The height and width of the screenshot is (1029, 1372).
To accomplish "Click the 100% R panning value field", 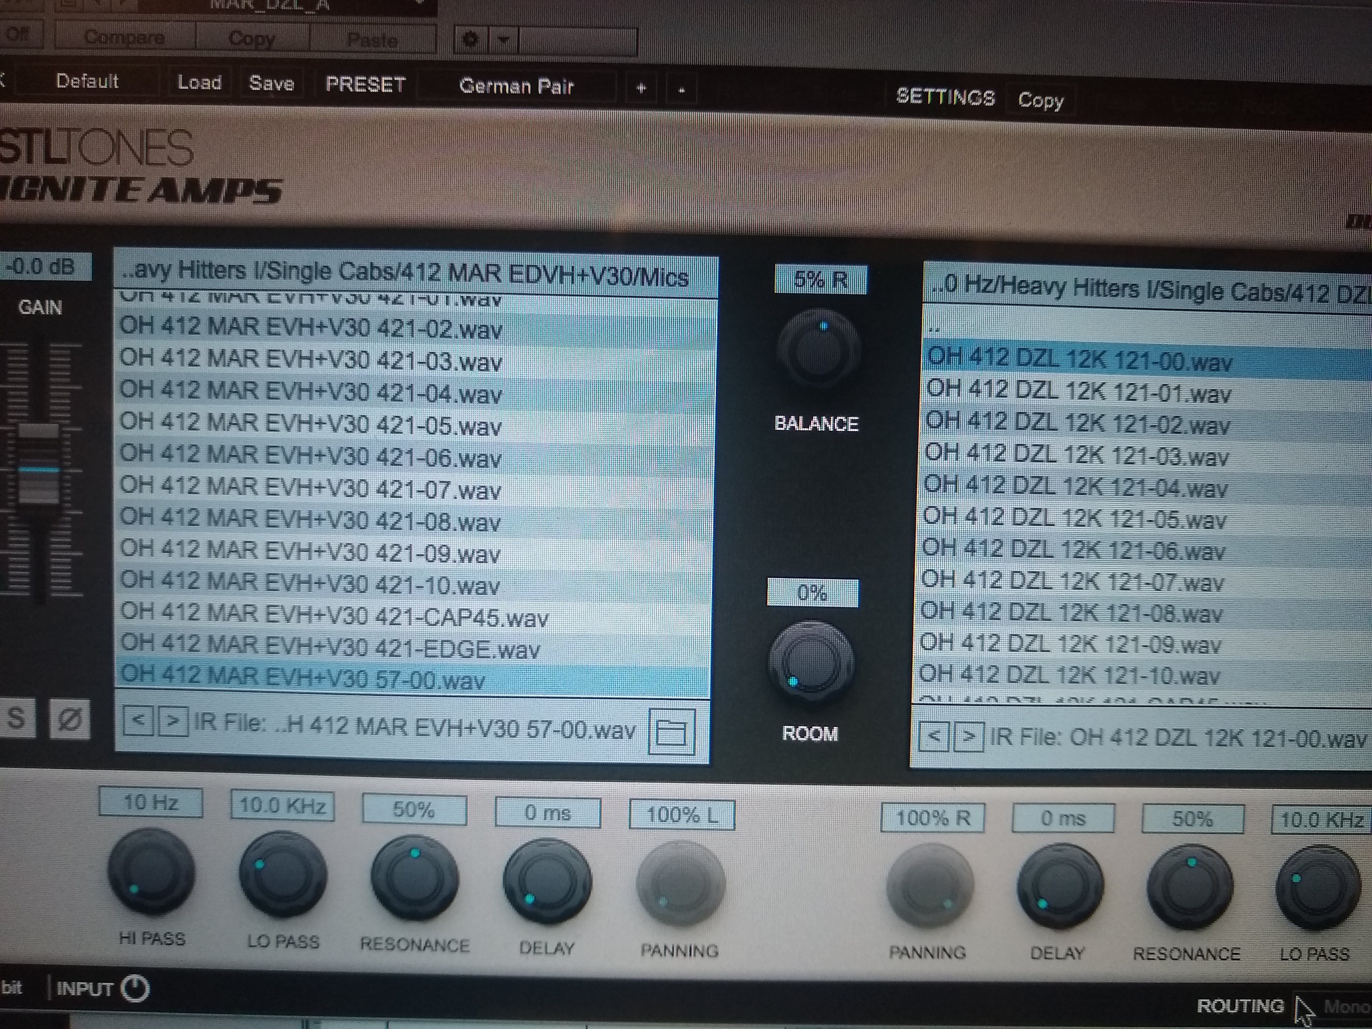I will pos(932,818).
